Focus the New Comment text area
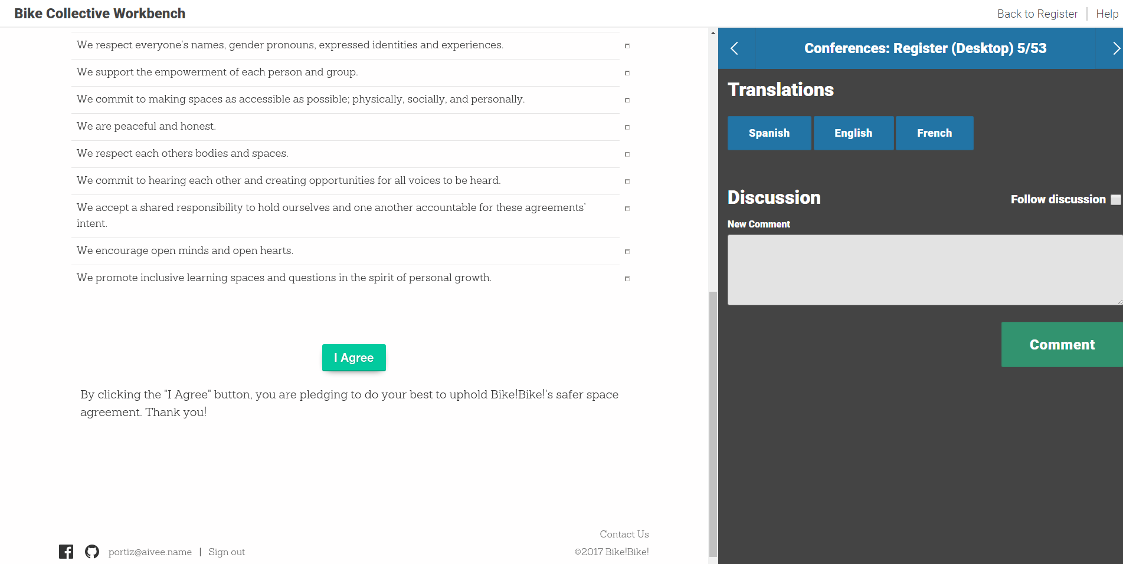Image resolution: width=1123 pixels, height=564 pixels. [924, 270]
